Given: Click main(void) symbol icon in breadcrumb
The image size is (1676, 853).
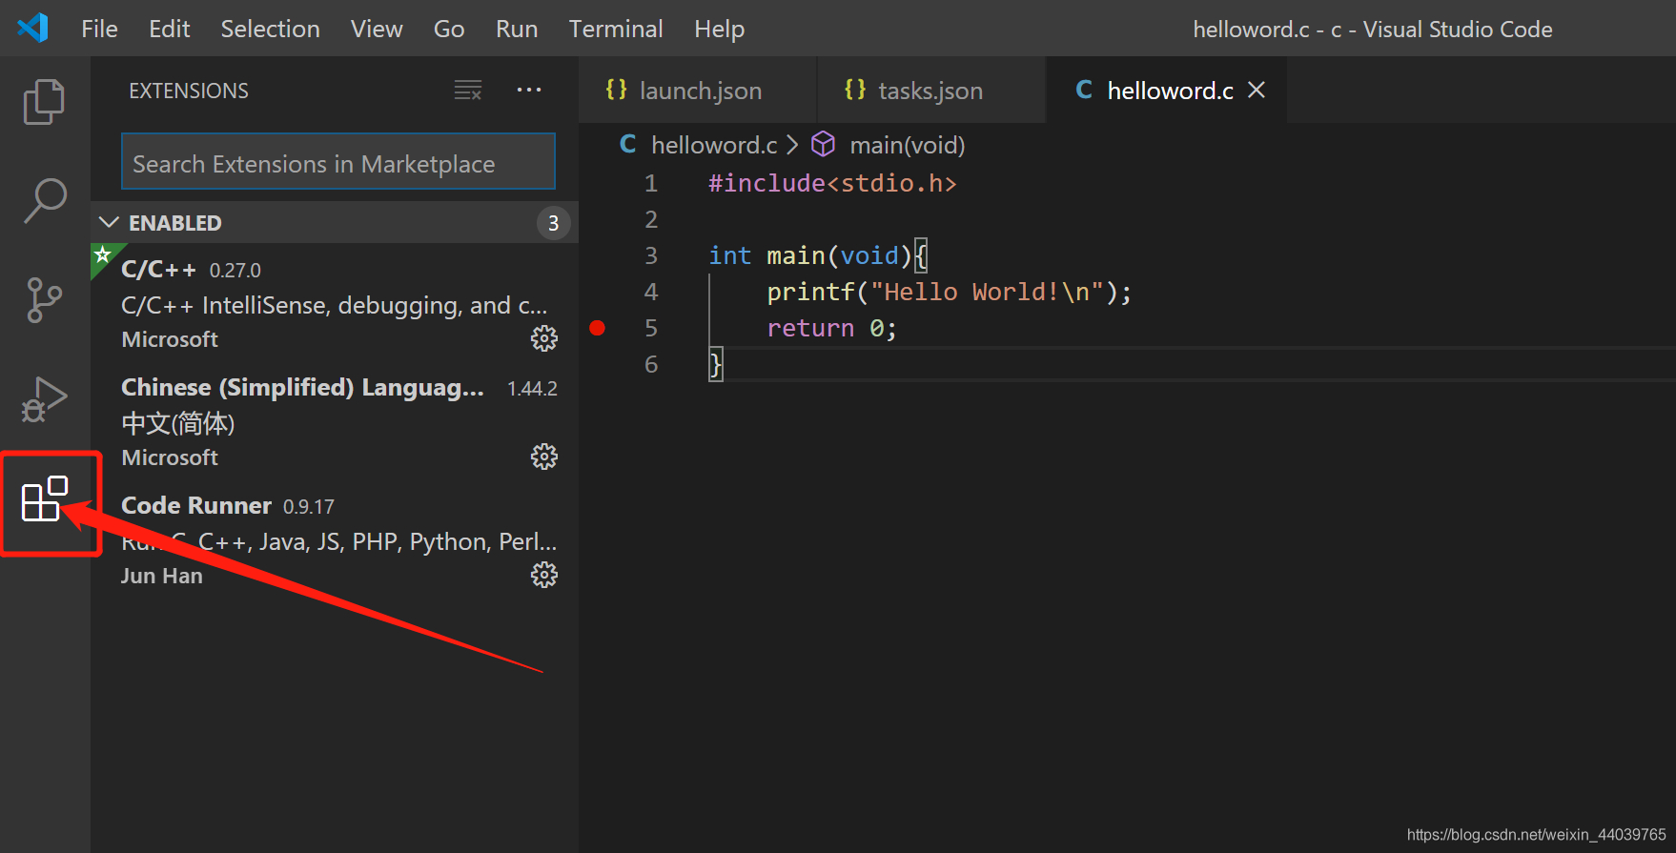Looking at the screenshot, I should coord(823,145).
